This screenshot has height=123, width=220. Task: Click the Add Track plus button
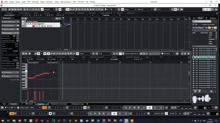pos(23,18)
